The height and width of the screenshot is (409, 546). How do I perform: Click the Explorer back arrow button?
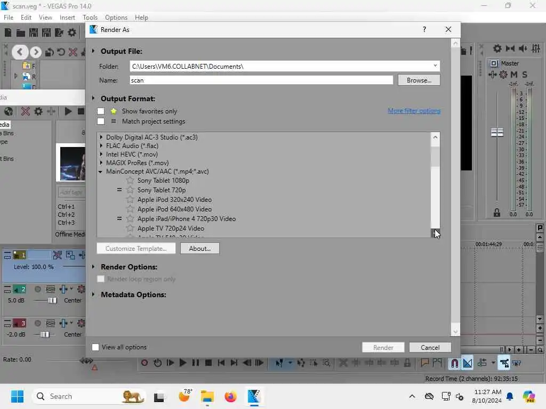20,52
